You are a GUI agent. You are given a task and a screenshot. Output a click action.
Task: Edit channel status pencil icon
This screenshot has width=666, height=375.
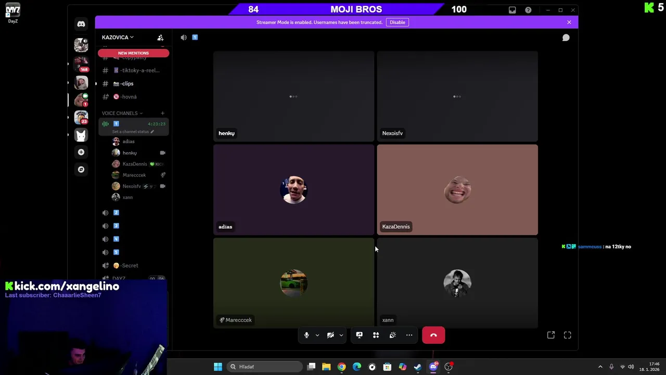tap(152, 132)
